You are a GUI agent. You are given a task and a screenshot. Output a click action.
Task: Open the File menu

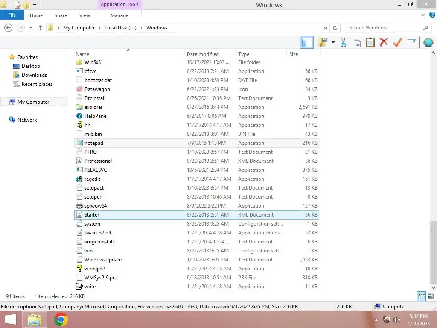click(12, 15)
